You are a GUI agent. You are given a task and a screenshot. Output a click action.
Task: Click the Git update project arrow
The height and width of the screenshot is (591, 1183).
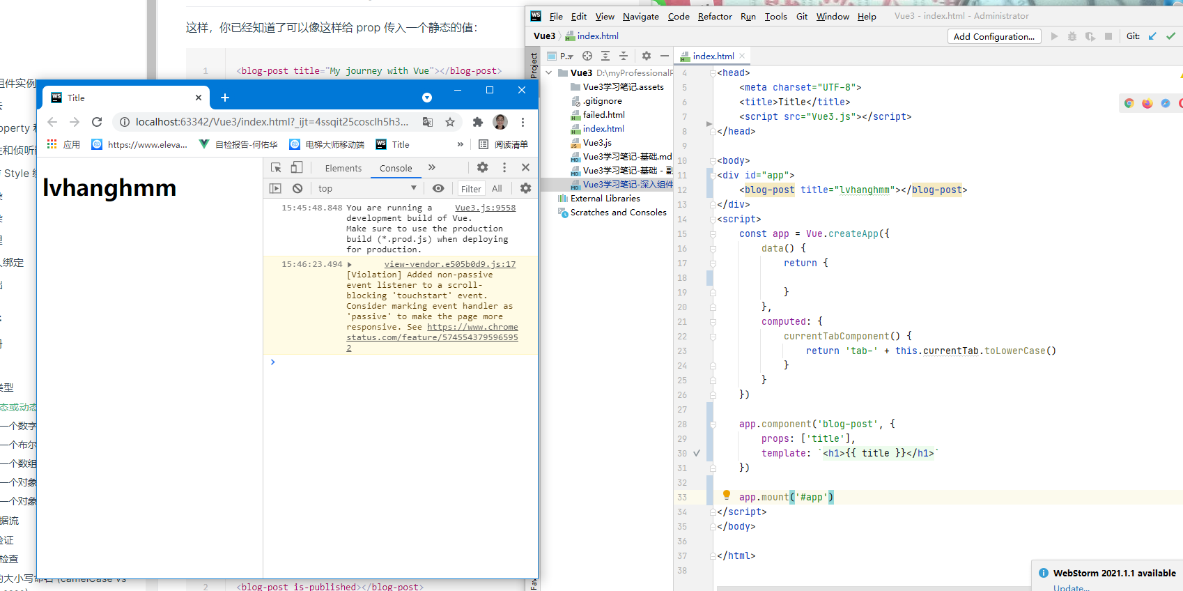(1152, 36)
